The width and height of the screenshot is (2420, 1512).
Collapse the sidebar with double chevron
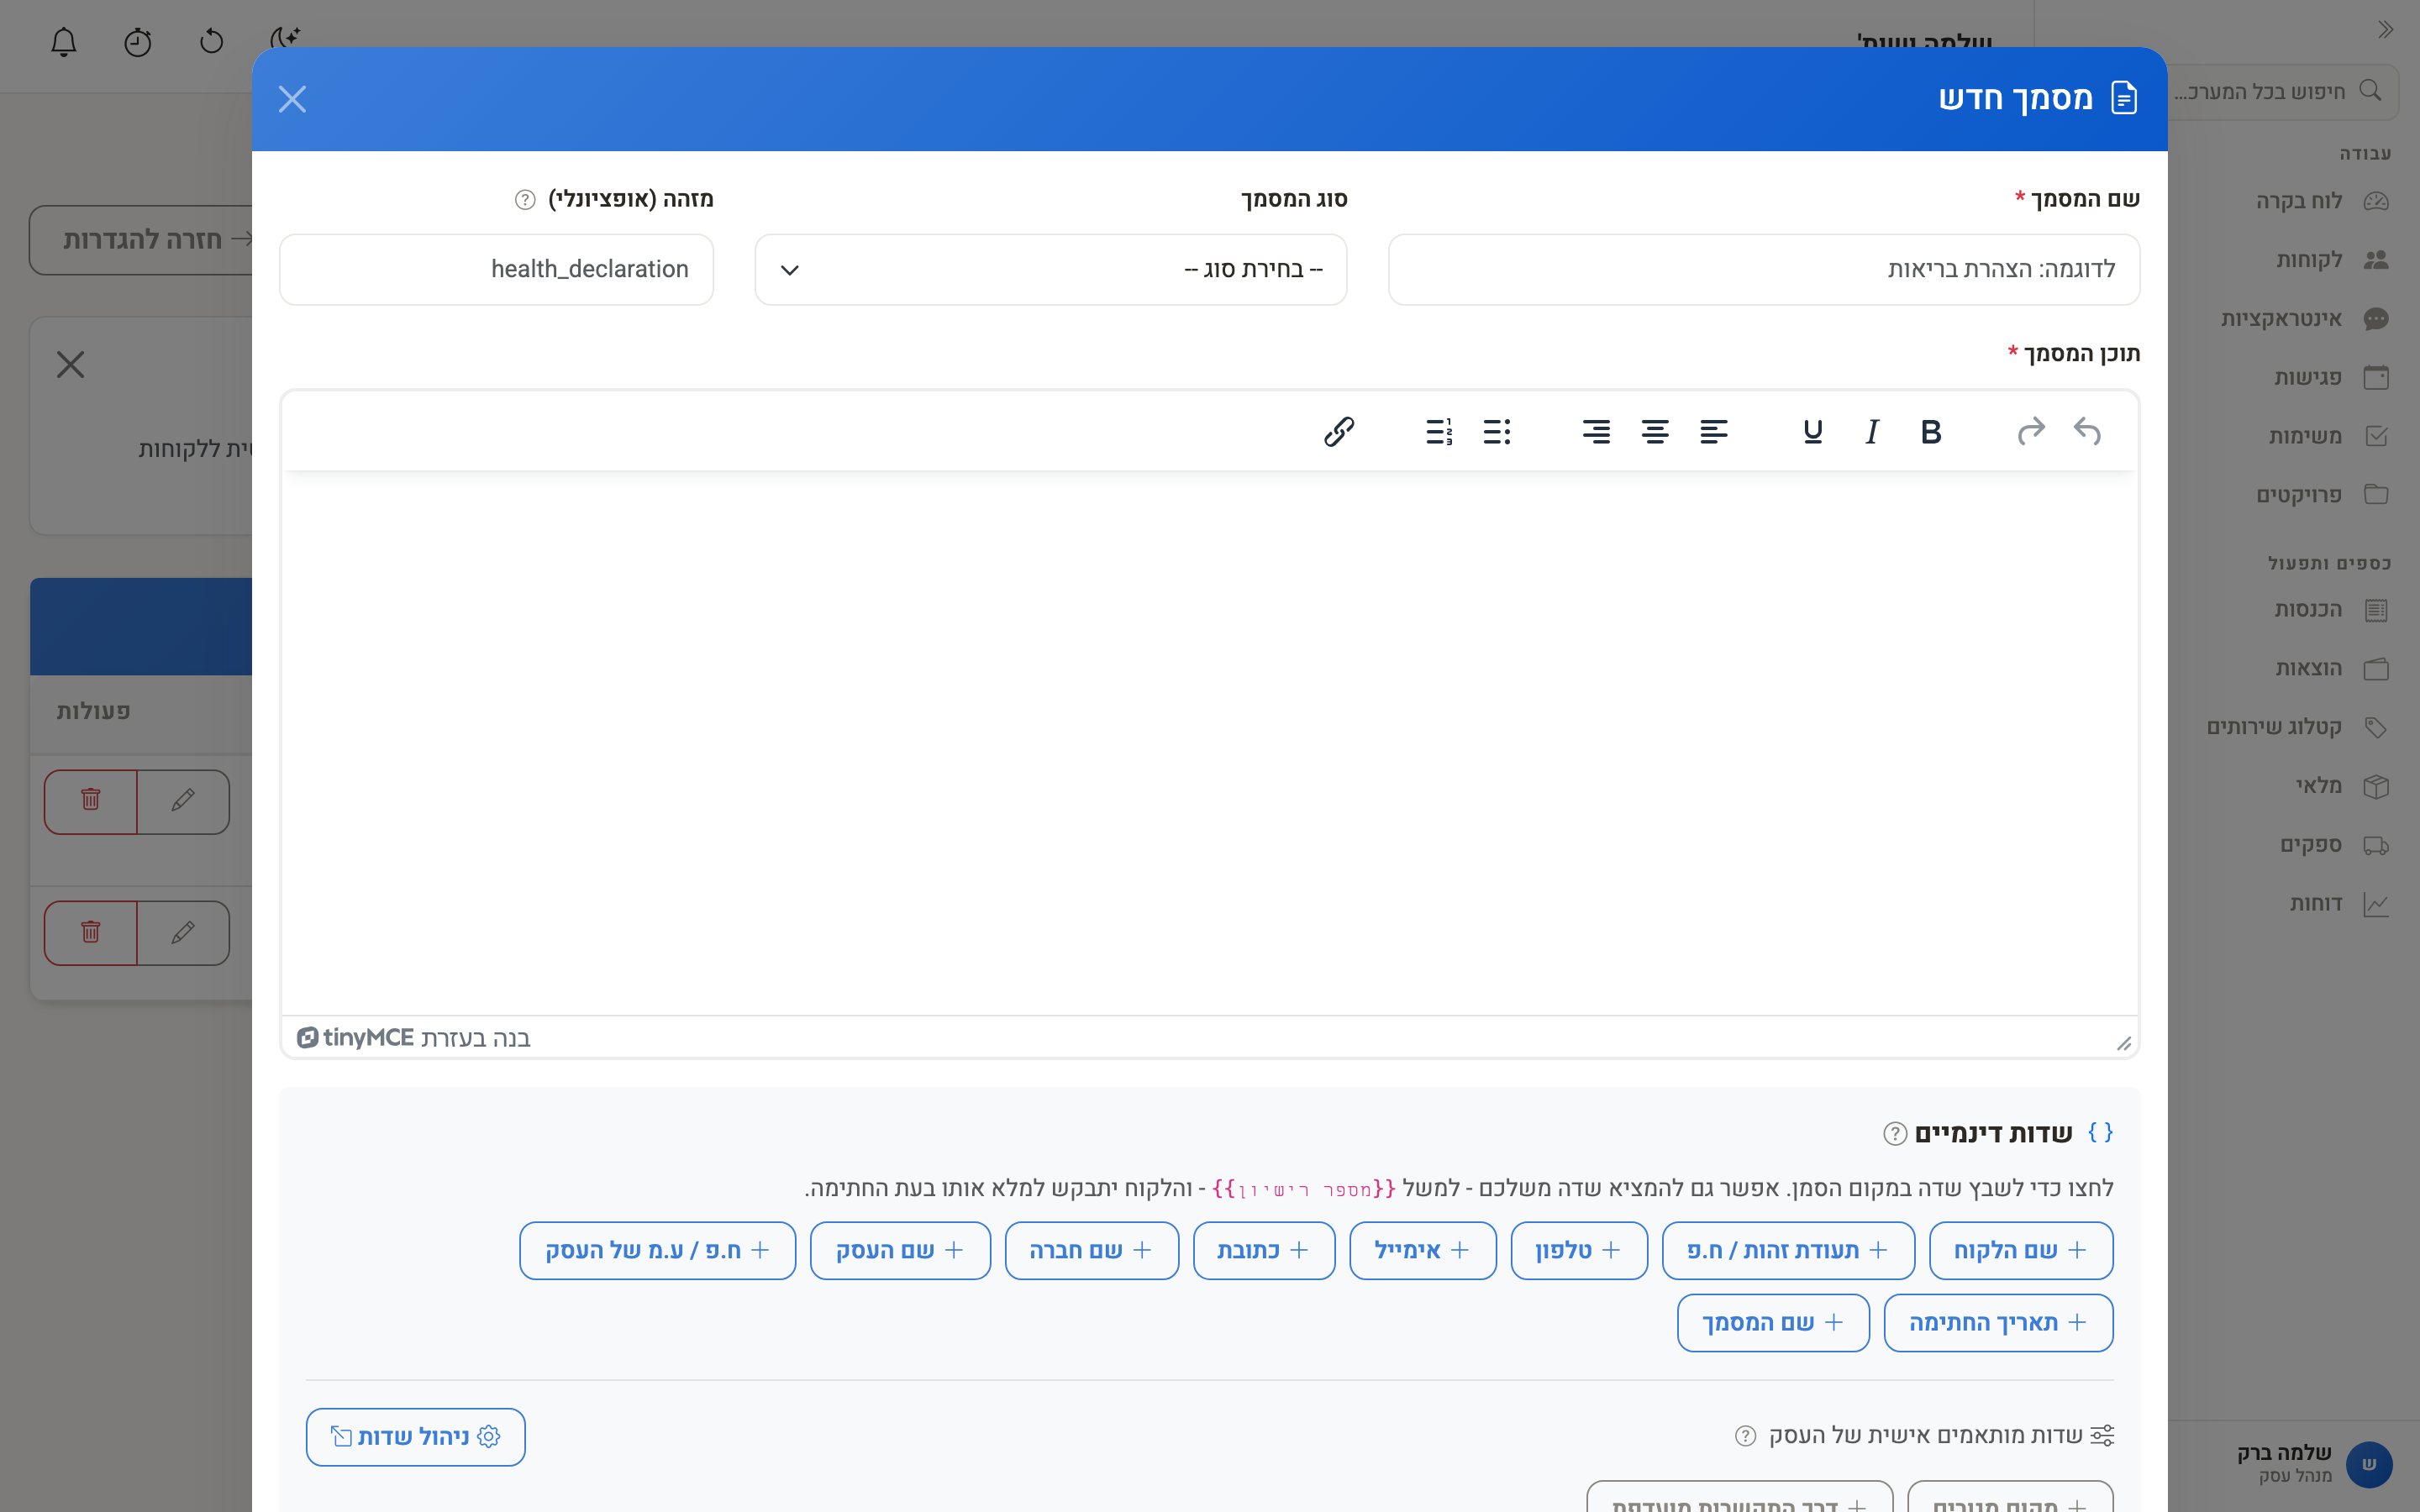coord(2386,29)
